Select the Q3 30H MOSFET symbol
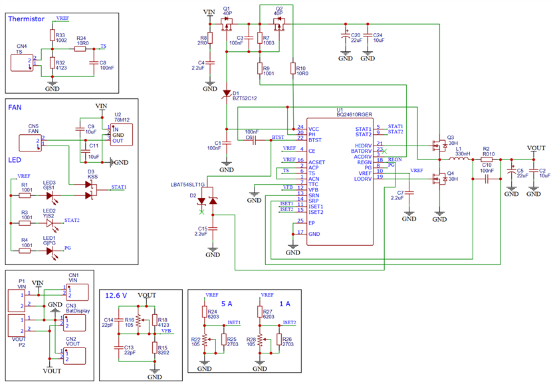The width and height of the screenshot is (553, 384). point(439,145)
